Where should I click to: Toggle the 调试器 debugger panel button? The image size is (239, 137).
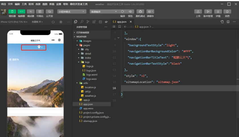coord(31,12)
